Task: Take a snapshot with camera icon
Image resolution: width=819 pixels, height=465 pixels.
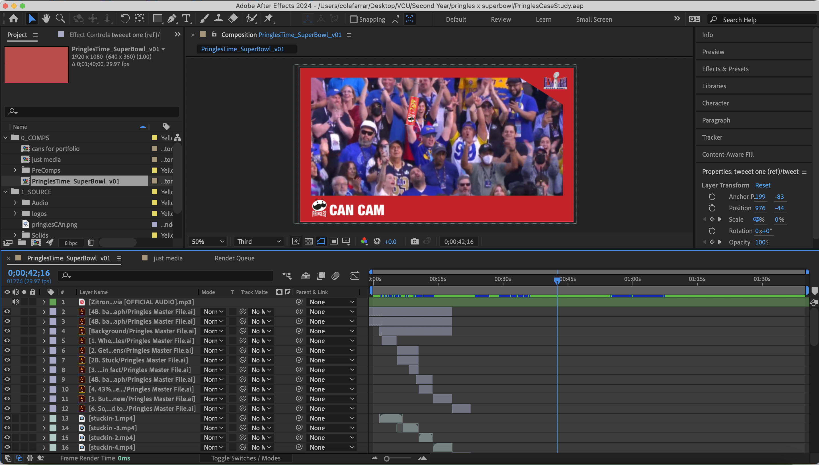Action: [x=414, y=241]
